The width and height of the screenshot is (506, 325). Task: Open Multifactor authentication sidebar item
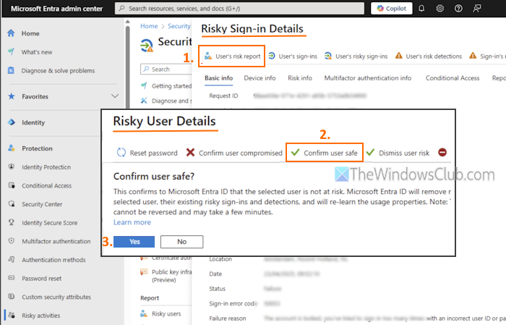[56, 241]
